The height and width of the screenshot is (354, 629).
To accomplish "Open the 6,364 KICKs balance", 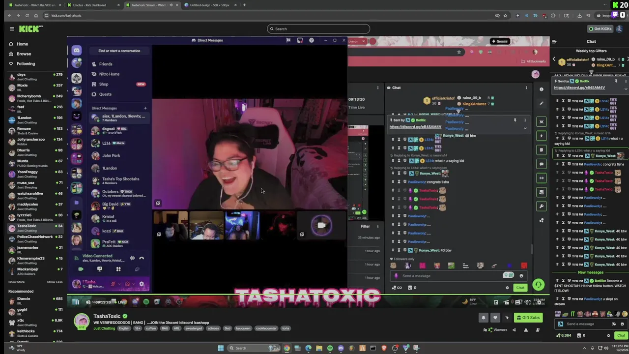I will click(563, 335).
